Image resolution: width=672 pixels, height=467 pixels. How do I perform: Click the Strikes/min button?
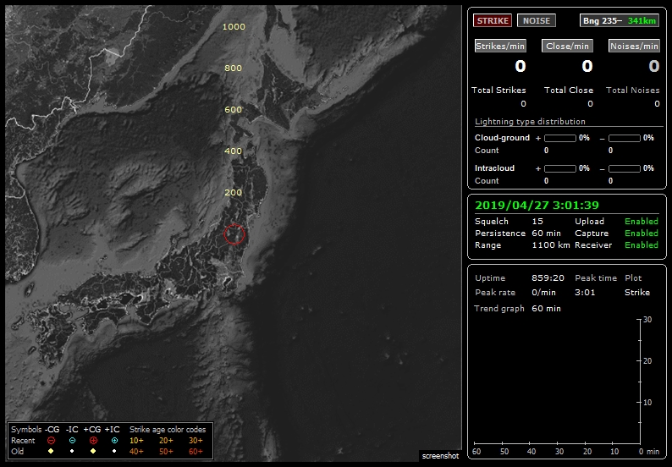click(x=500, y=47)
